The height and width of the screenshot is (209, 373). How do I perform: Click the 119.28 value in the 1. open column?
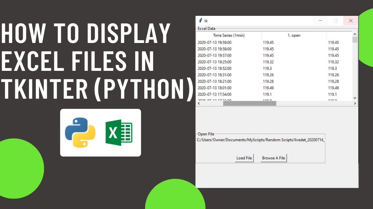point(268,81)
